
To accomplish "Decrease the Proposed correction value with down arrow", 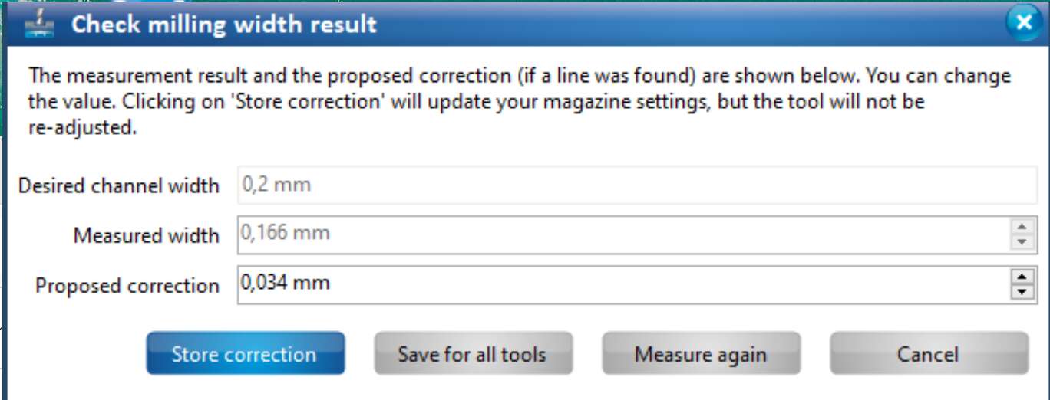I will coord(1022,292).
